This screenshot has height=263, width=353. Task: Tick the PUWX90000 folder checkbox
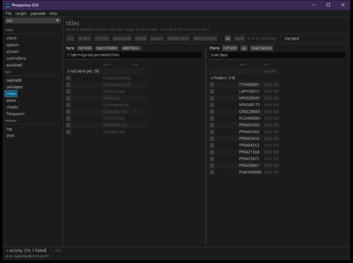click(x=212, y=173)
